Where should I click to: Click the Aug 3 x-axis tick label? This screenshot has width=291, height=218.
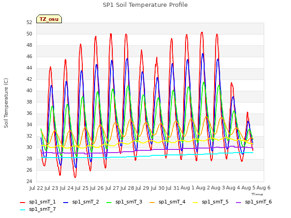218,188
